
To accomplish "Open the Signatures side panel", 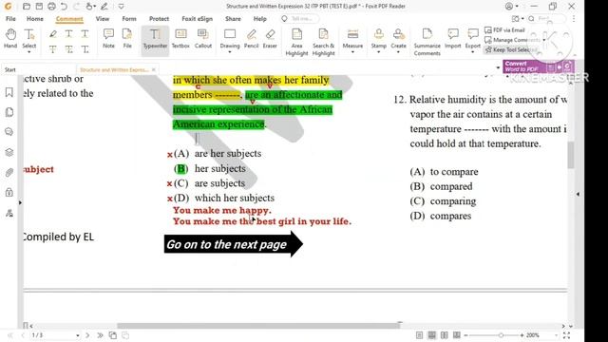I will coord(9,213).
